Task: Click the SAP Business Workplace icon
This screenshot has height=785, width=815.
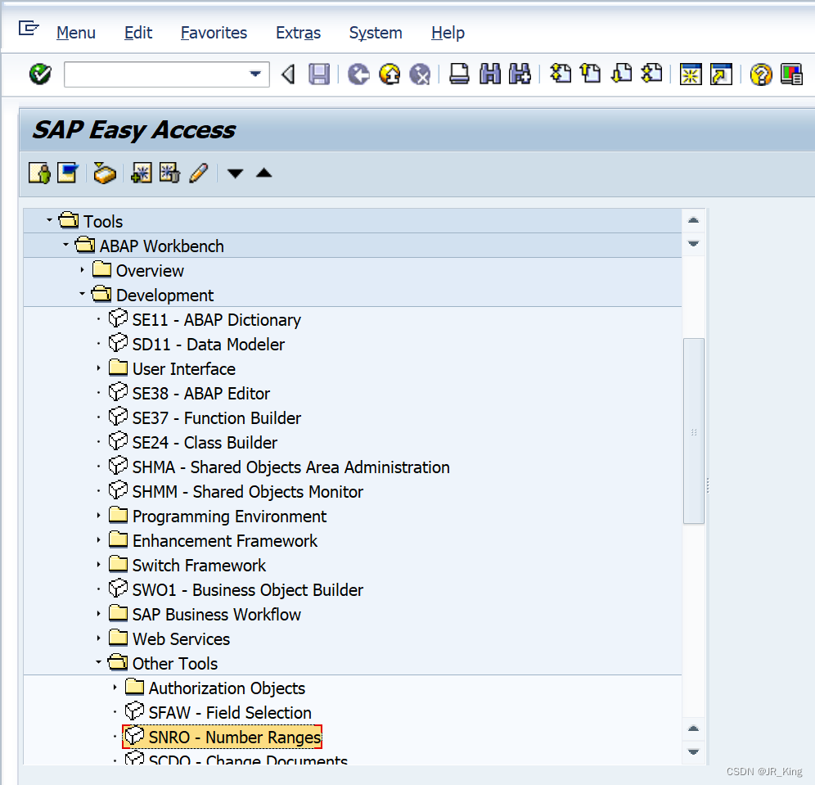Action: pyautogui.click(x=105, y=173)
